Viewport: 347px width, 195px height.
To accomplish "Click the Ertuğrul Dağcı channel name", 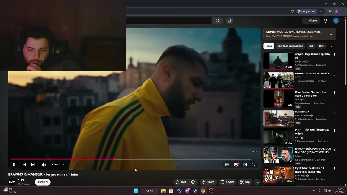I will [302, 61].
